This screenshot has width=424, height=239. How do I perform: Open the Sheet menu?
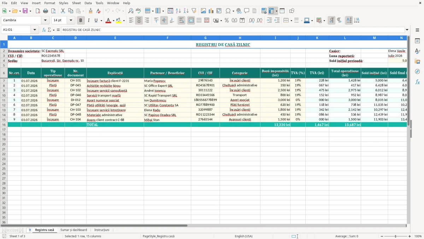coord(77,3)
